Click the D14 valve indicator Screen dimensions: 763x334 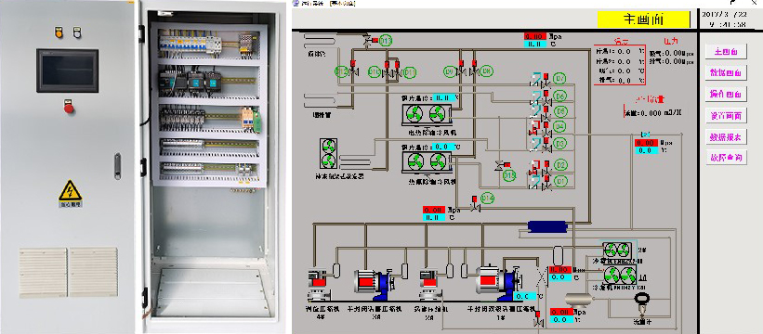487,198
